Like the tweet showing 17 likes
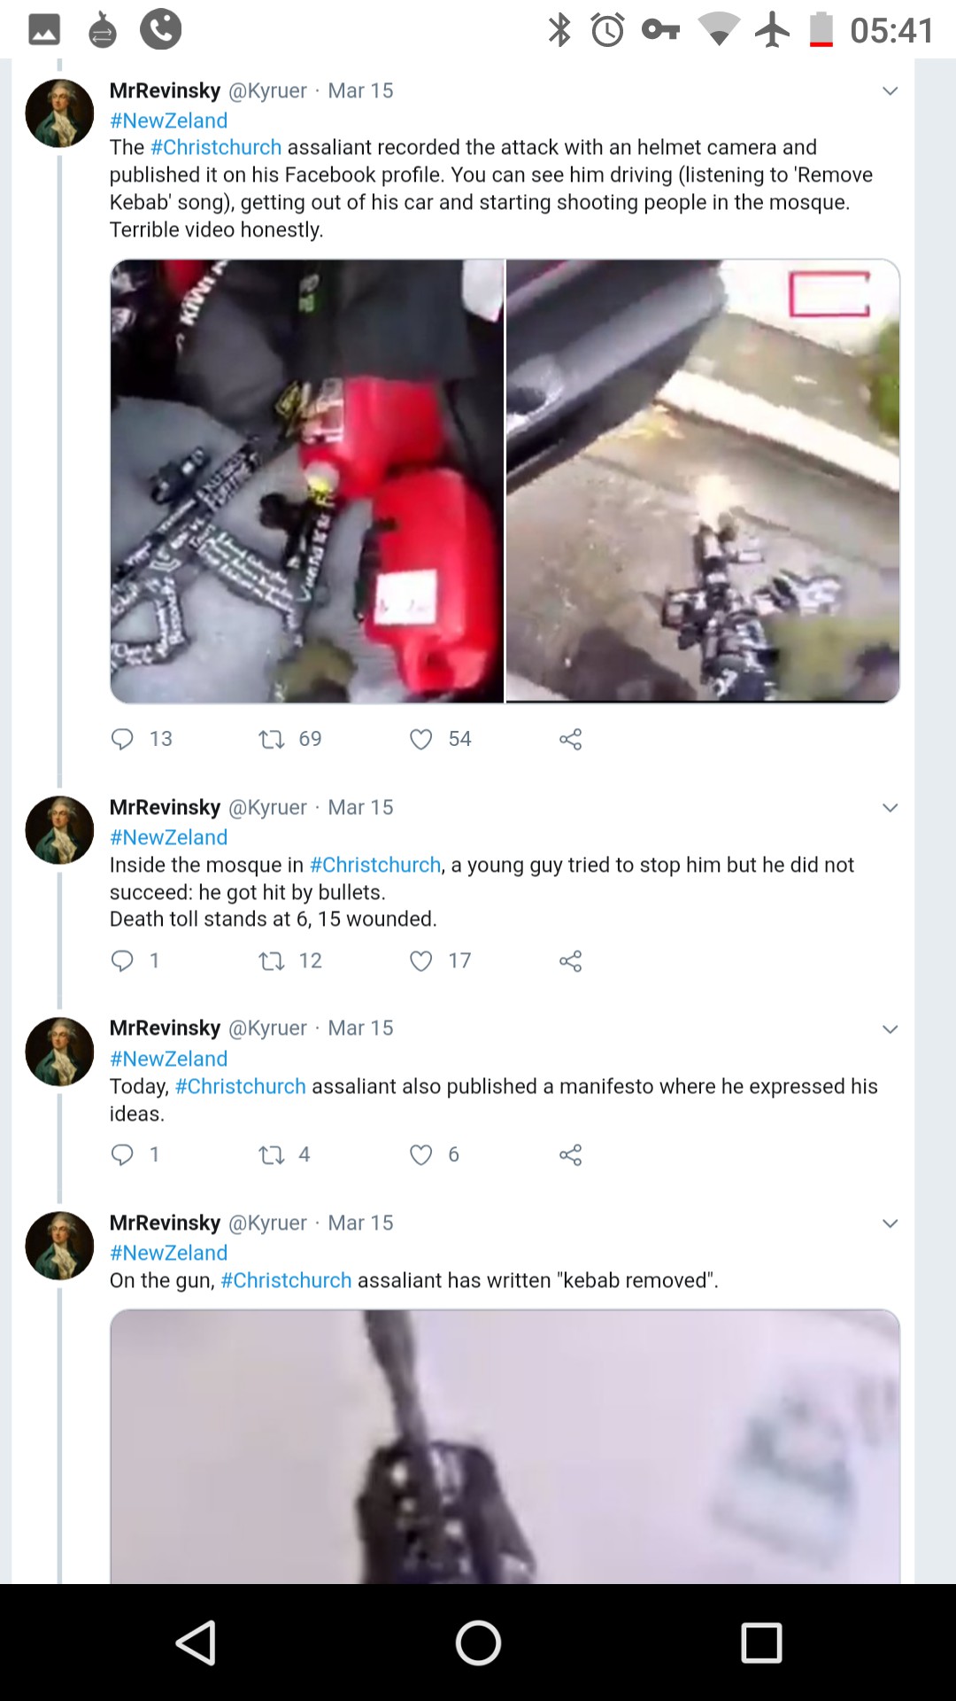956x1701 pixels. click(x=421, y=960)
